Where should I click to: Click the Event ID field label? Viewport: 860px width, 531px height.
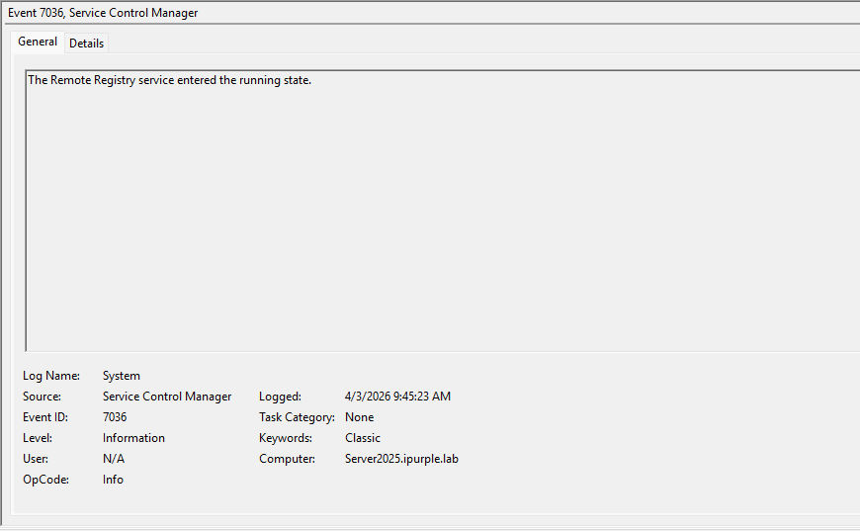[x=45, y=417]
